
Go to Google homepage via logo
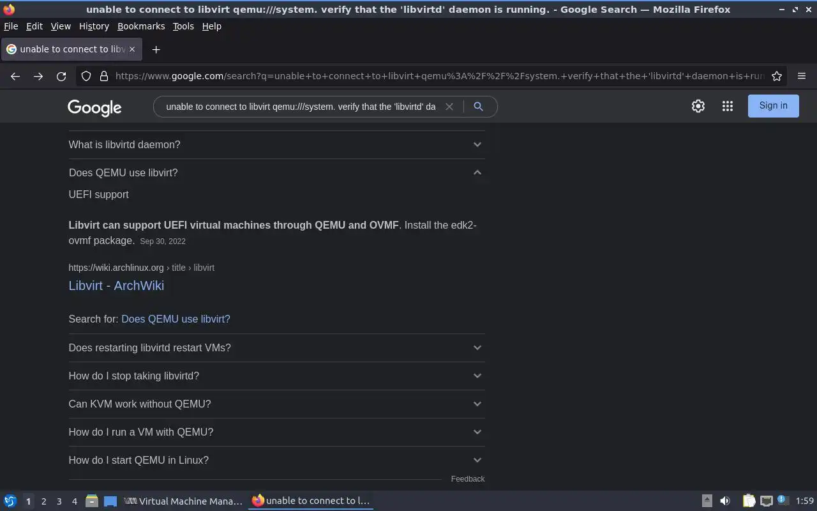(94, 107)
